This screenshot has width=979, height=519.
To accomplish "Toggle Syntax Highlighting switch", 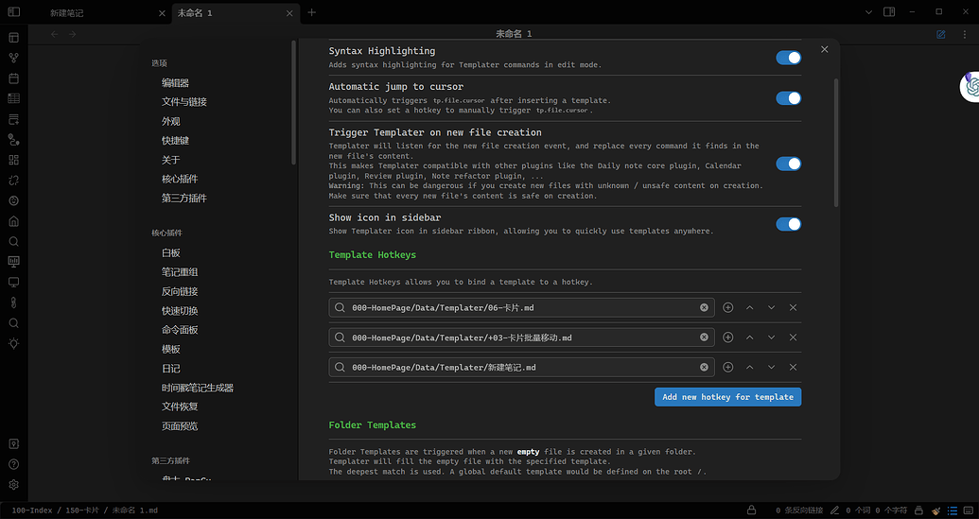I will (x=789, y=58).
